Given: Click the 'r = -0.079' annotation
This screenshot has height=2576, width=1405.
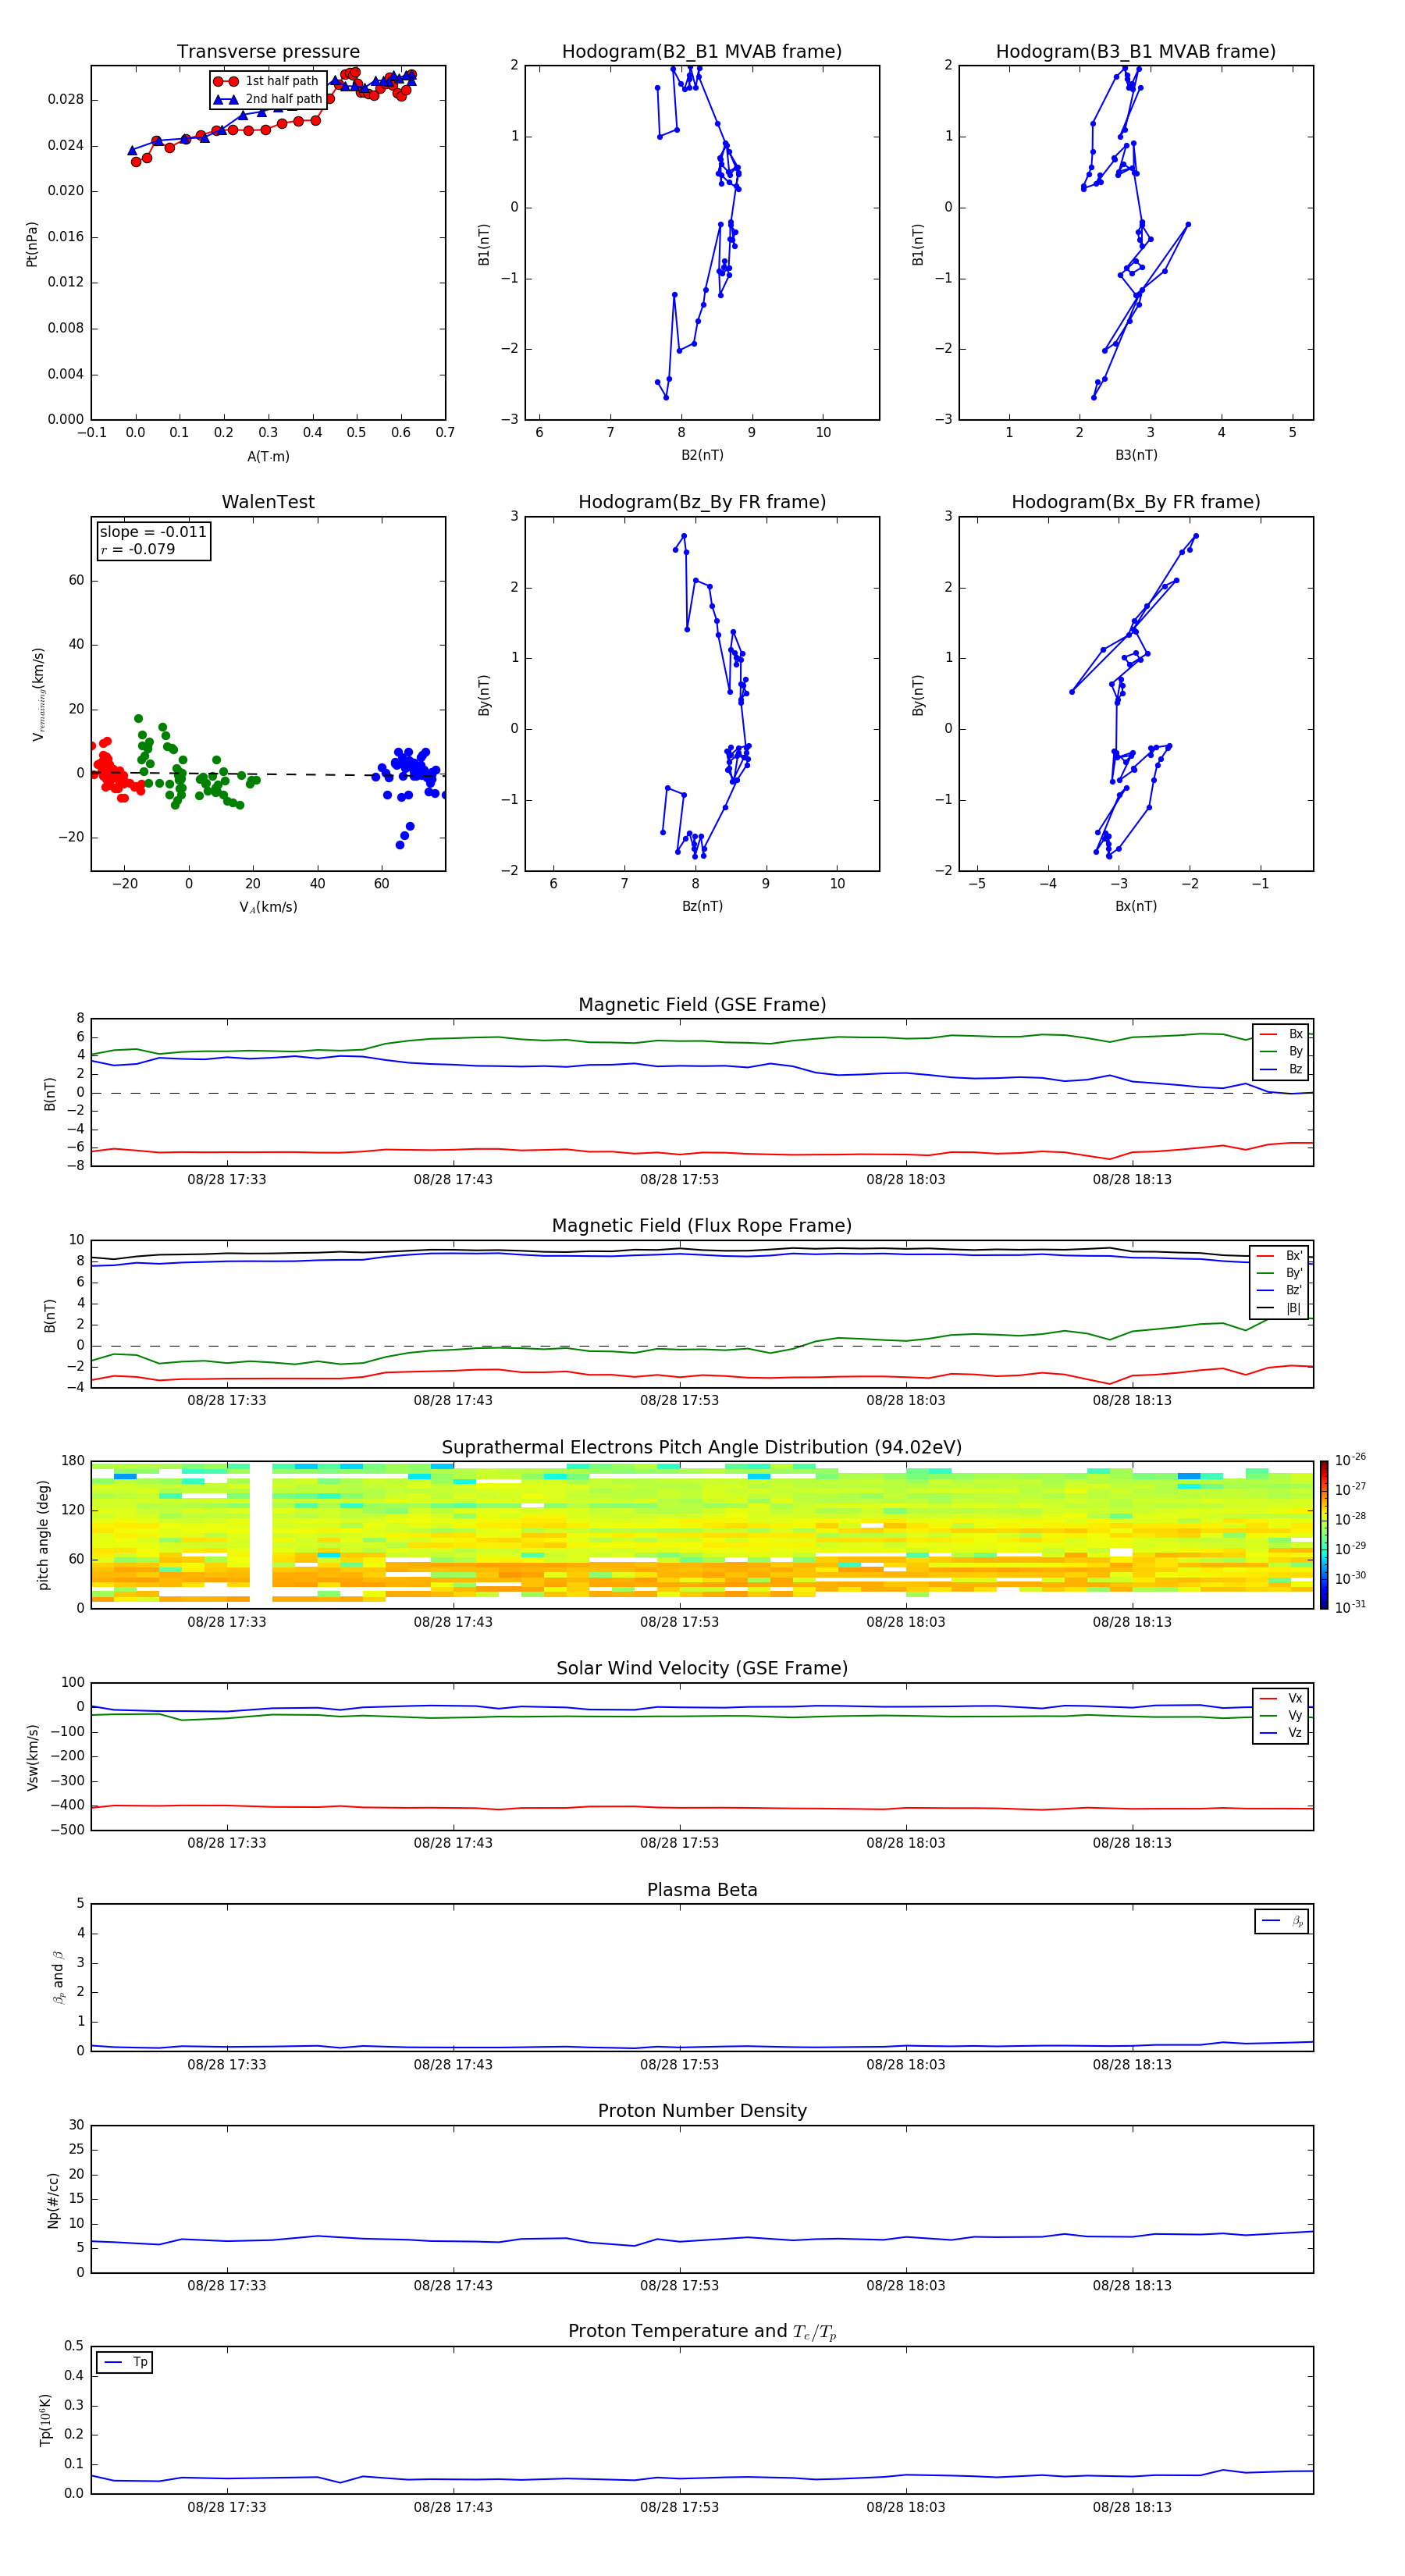Looking at the screenshot, I should click(x=138, y=549).
